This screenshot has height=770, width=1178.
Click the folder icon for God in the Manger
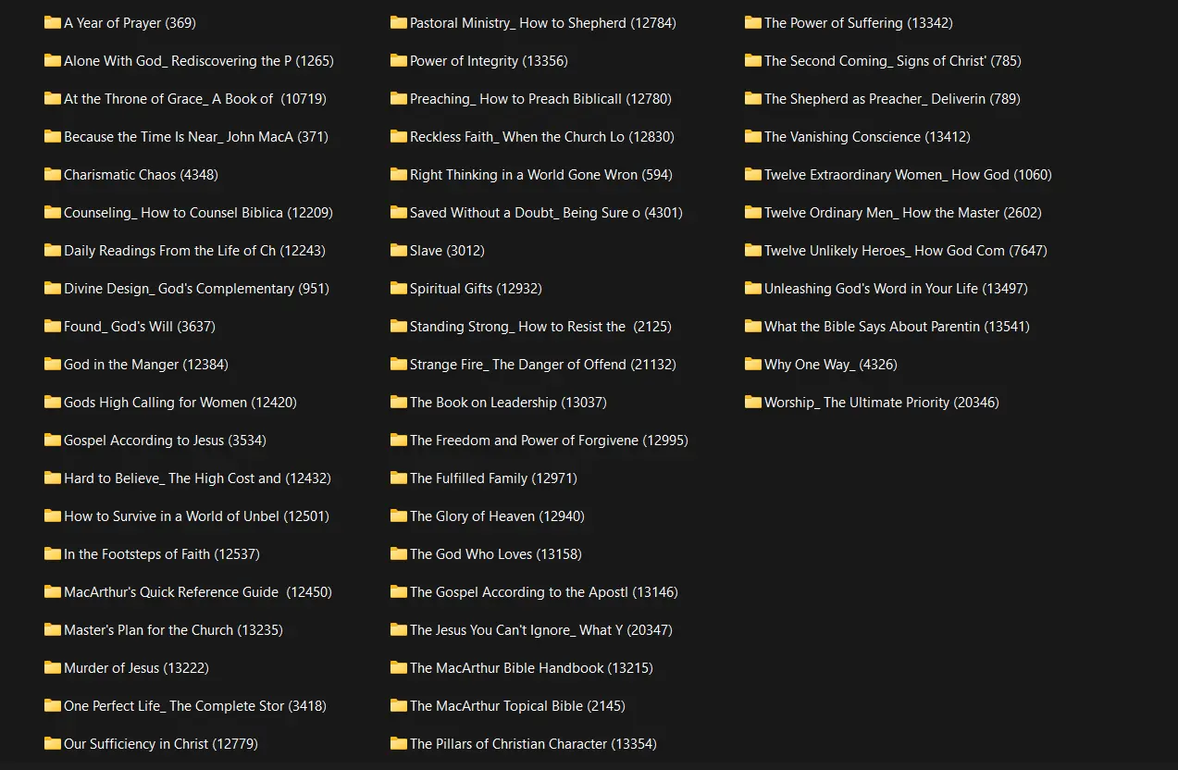tap(53, 364)
